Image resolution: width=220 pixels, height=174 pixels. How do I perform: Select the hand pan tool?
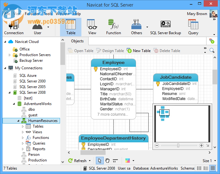pyautogui.click(x=107, y=161)
